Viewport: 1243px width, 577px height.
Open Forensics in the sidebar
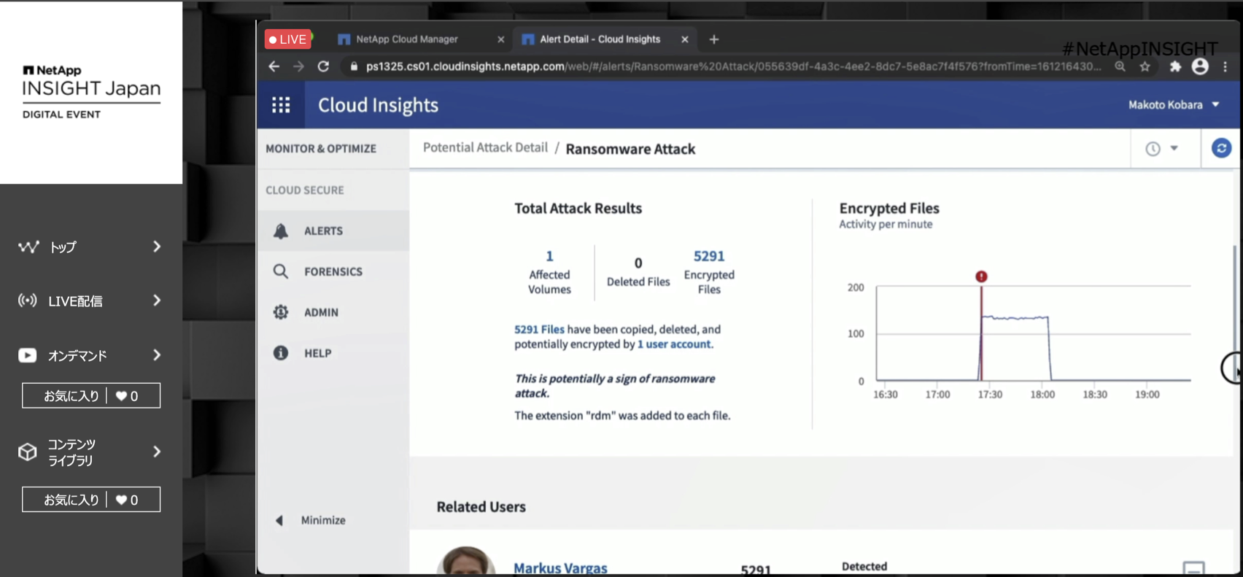tap(333, 271)
